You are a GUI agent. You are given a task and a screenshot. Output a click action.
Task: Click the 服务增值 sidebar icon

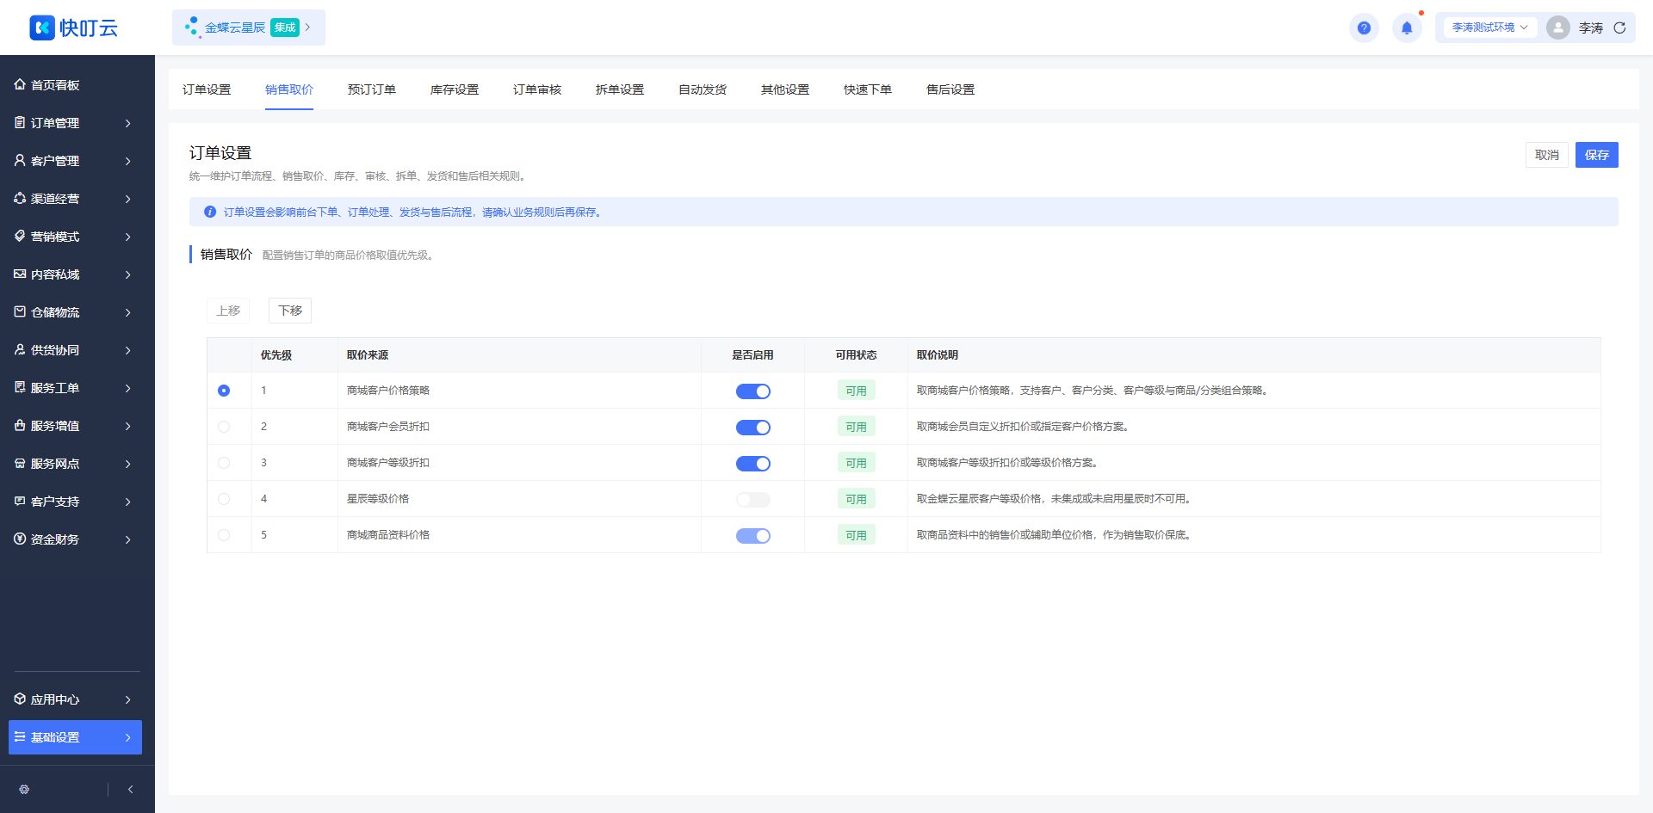click(20, 425)
